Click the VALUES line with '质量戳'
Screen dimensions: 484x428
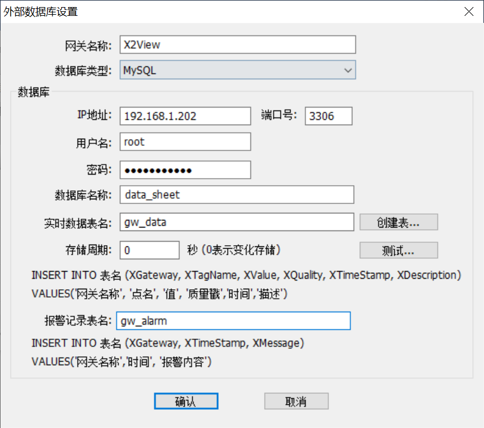coord(159,294)
